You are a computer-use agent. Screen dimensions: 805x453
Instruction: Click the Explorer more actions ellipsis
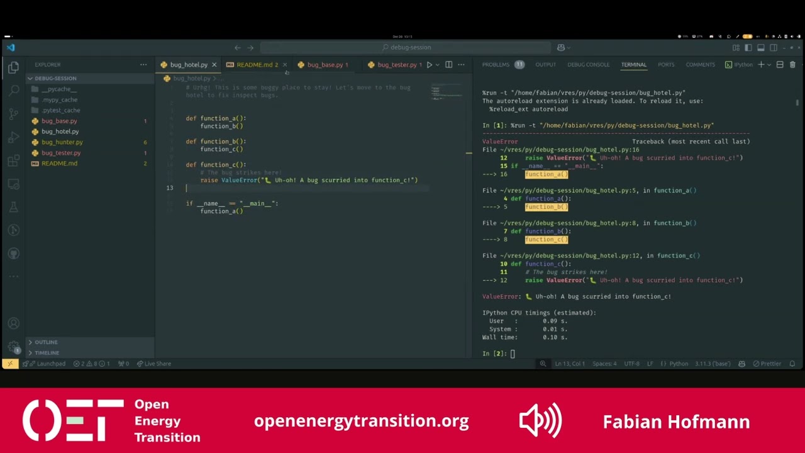click(x=143, y=64)
